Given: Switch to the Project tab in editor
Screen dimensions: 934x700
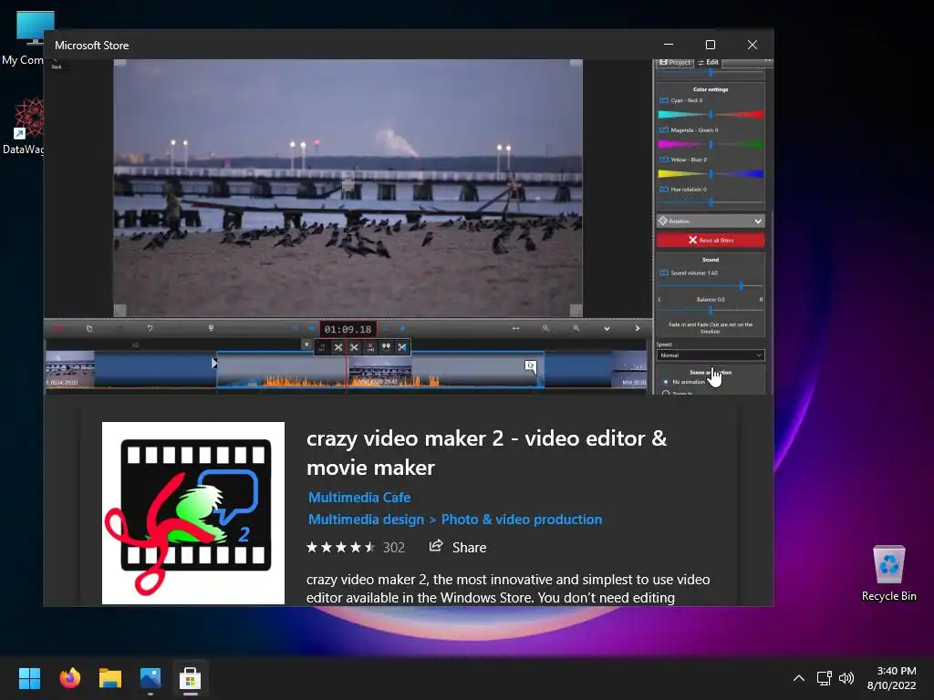Looking at the screenshot, I should click(675, 62).
